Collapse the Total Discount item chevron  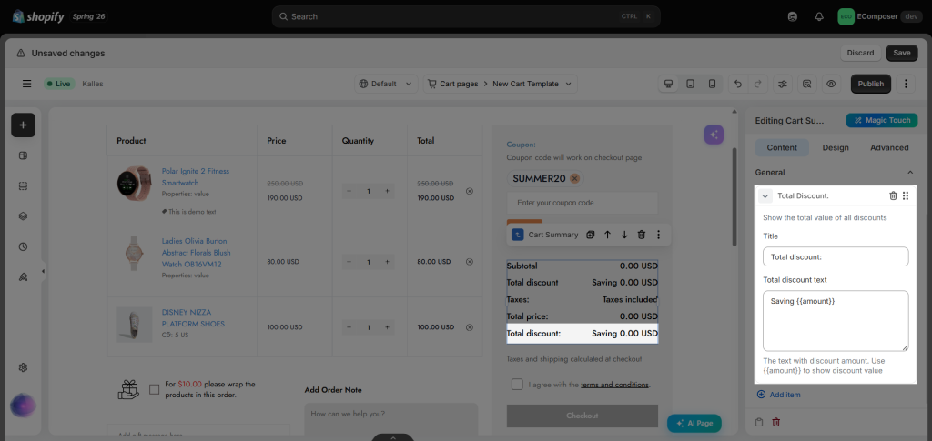point(765,195)
